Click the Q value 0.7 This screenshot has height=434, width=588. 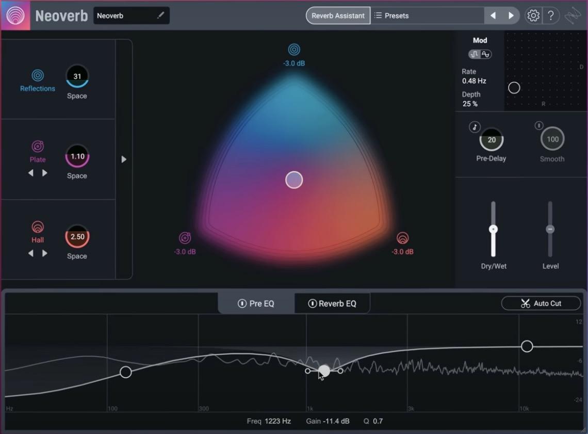pos(378,421)
